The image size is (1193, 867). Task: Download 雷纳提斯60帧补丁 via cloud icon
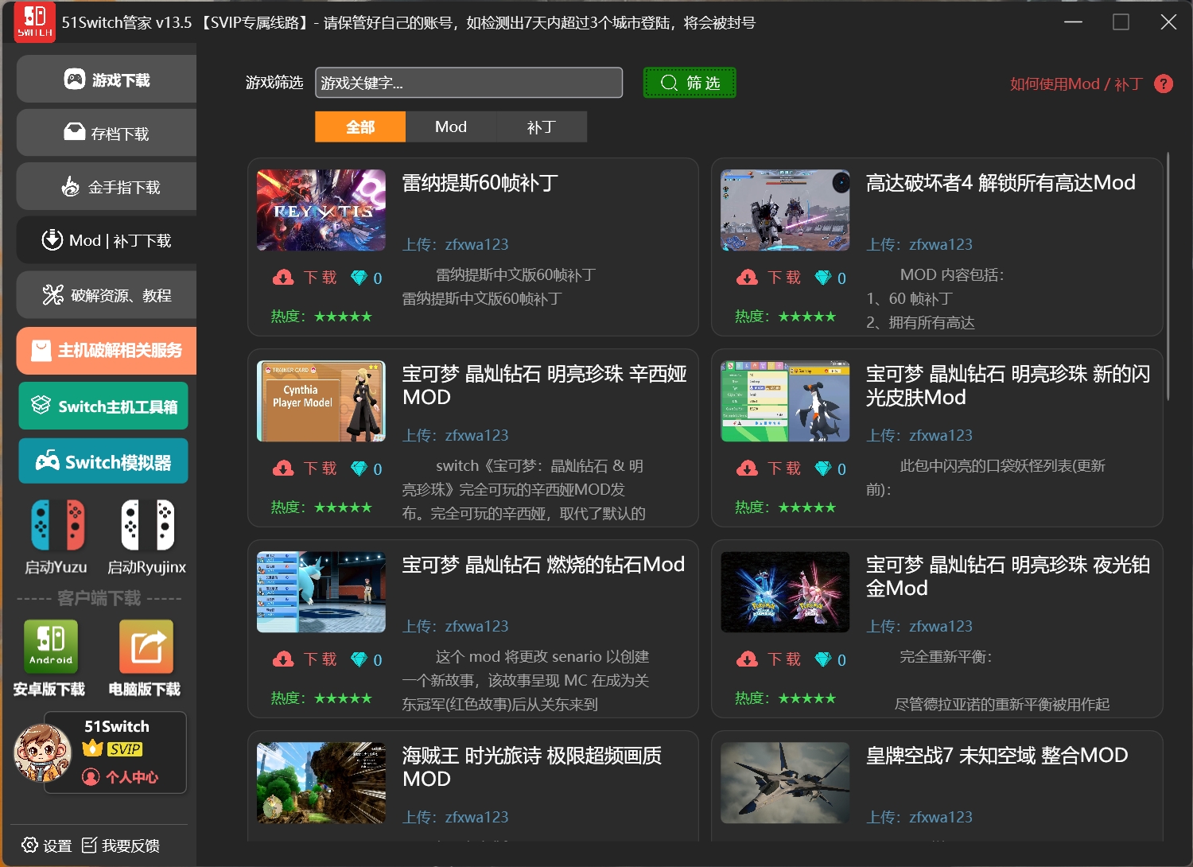[x=283, y=278]
